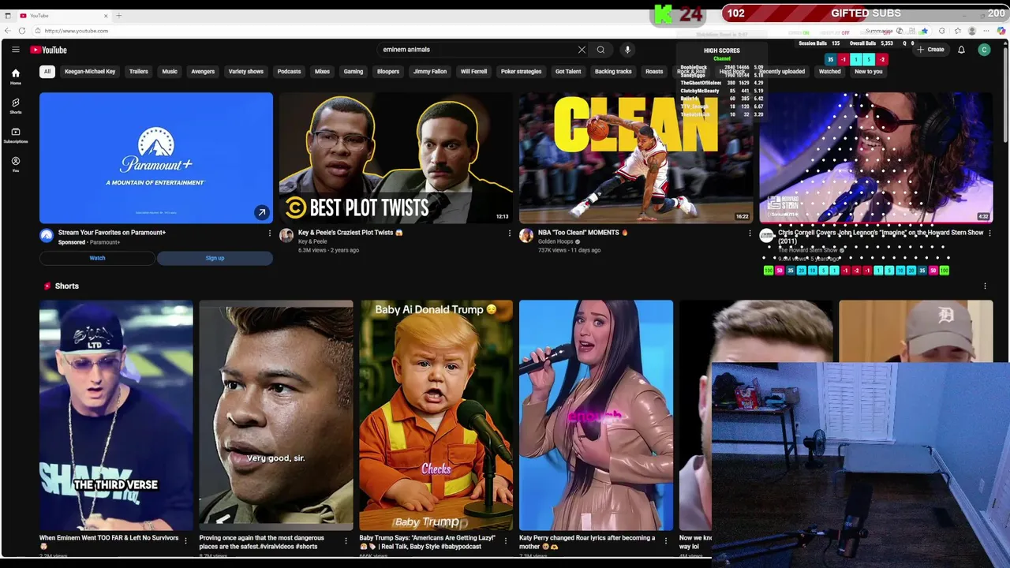
Task: Select the Poker strategies chip
Action: [521, 72]
